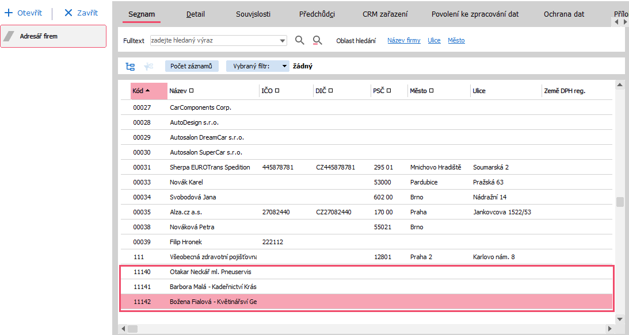Click the advanced search magnifier with underline
This screenshot has width=629, height=335.
(x=317, y=40)
